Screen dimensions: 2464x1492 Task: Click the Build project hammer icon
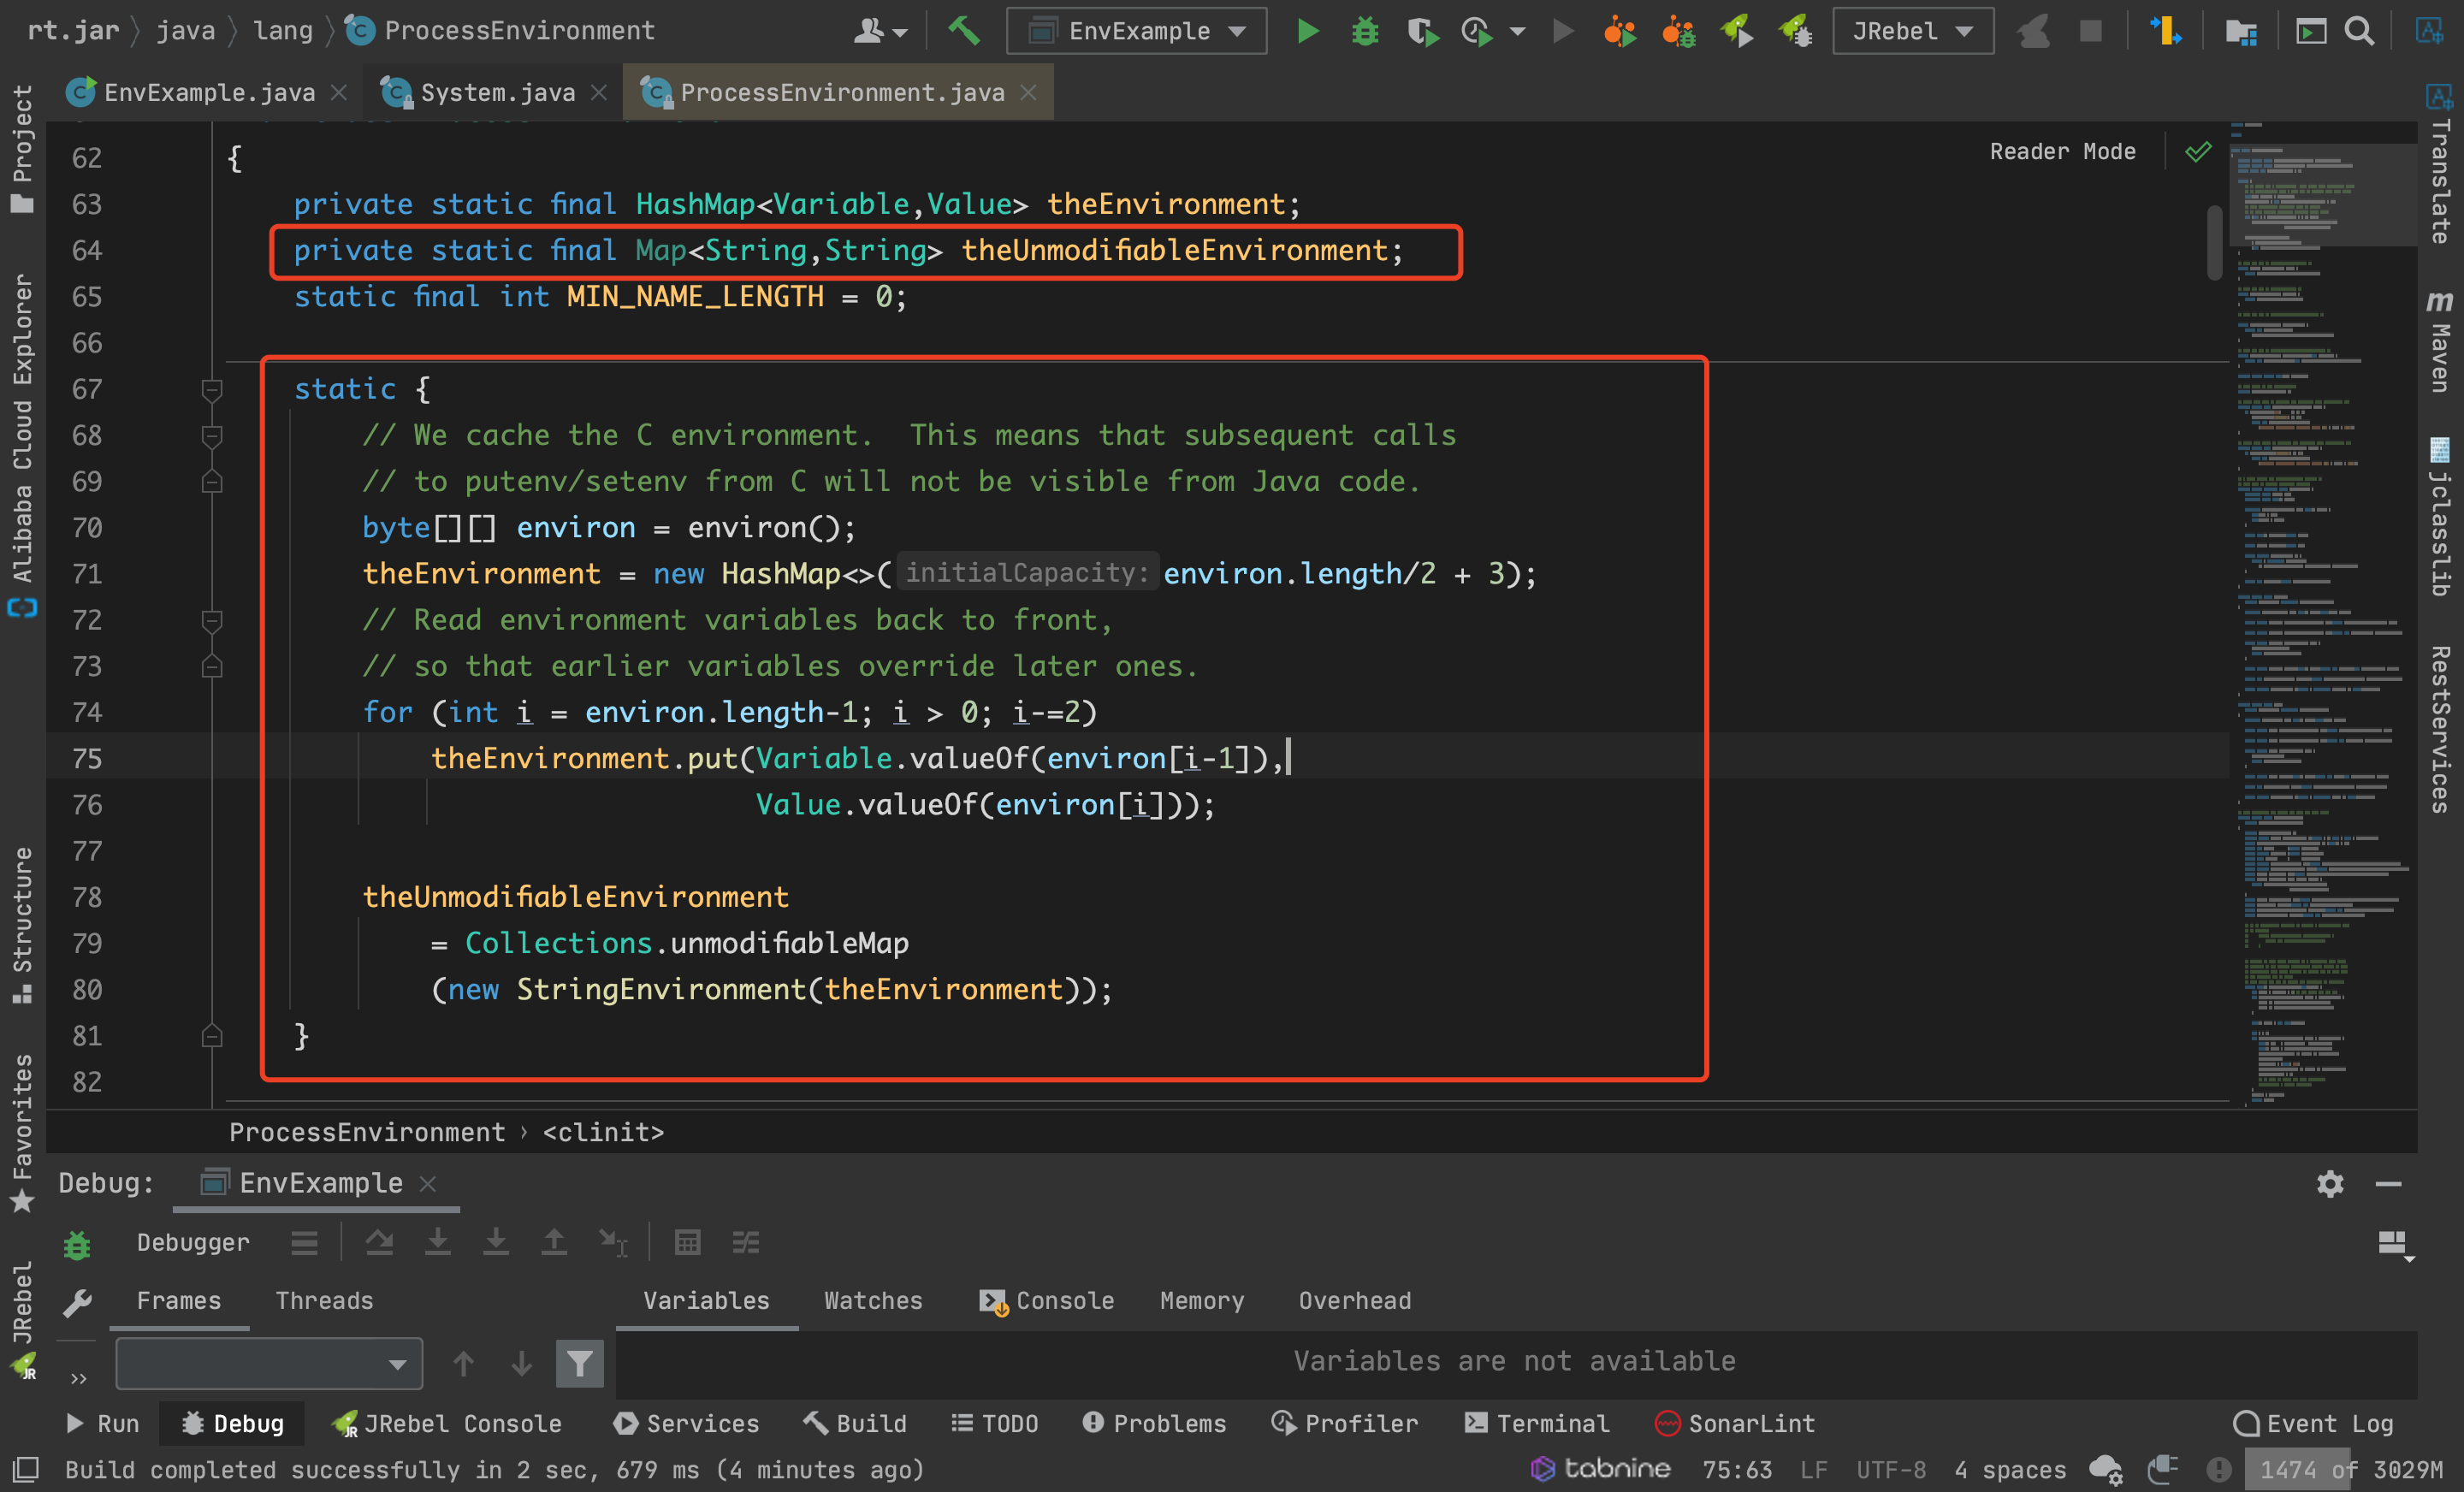pos(963,31)
